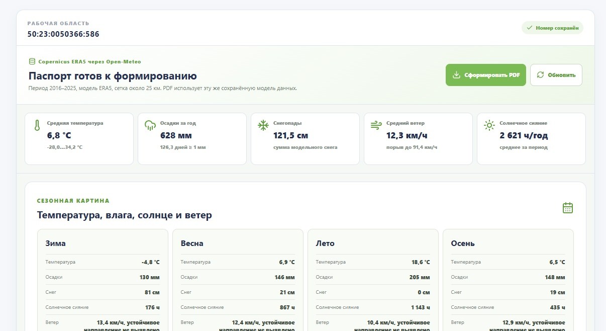Click the "Температура, влага, солнце и ветер" heading
This screenshot has height=331, width=606.
(125, 215)
